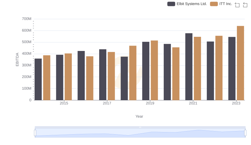The height and width of the screenshot is (145, 251).
Task: Click the Elbit Systems bar for 2023
Action: pos(232,69)
